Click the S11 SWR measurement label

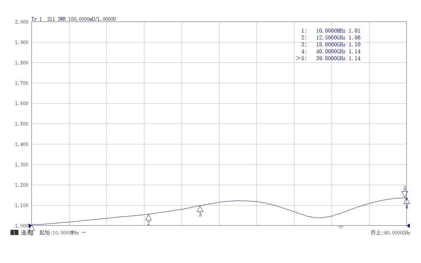click(x=57, y=19)
